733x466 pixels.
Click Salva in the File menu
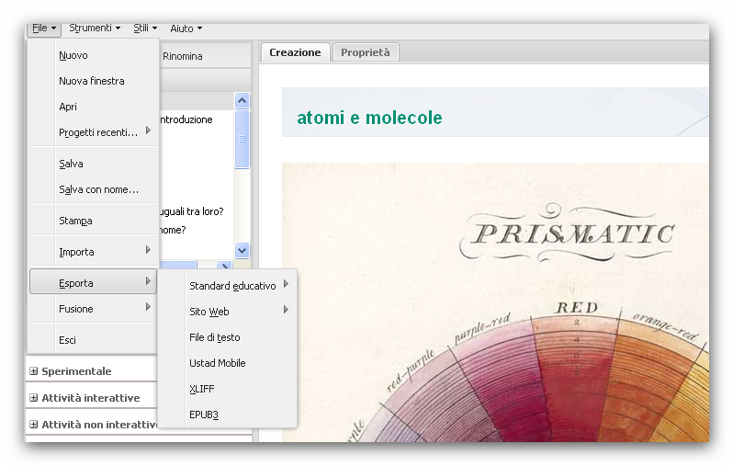point(93,164)
